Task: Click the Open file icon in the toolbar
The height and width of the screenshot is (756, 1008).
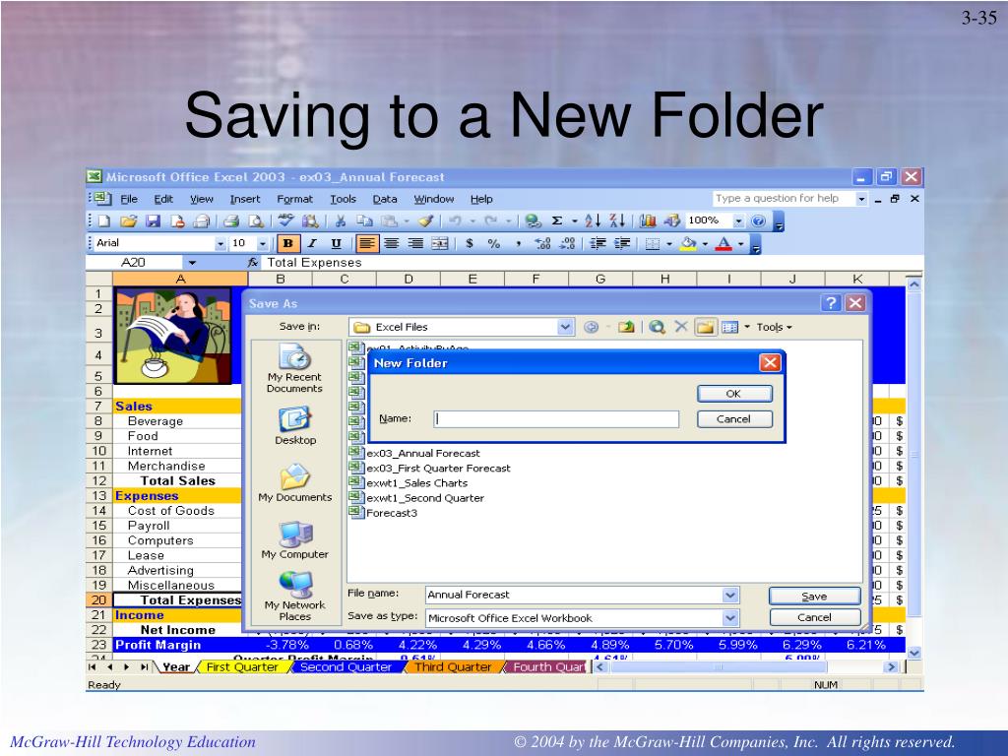Action: coord(128,221)
